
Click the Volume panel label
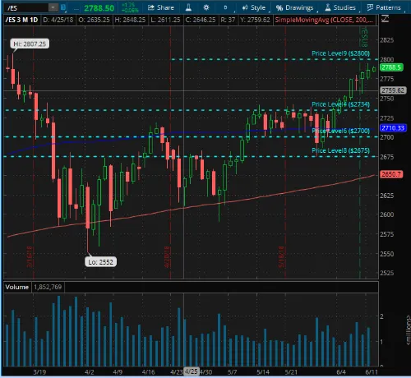17,287
